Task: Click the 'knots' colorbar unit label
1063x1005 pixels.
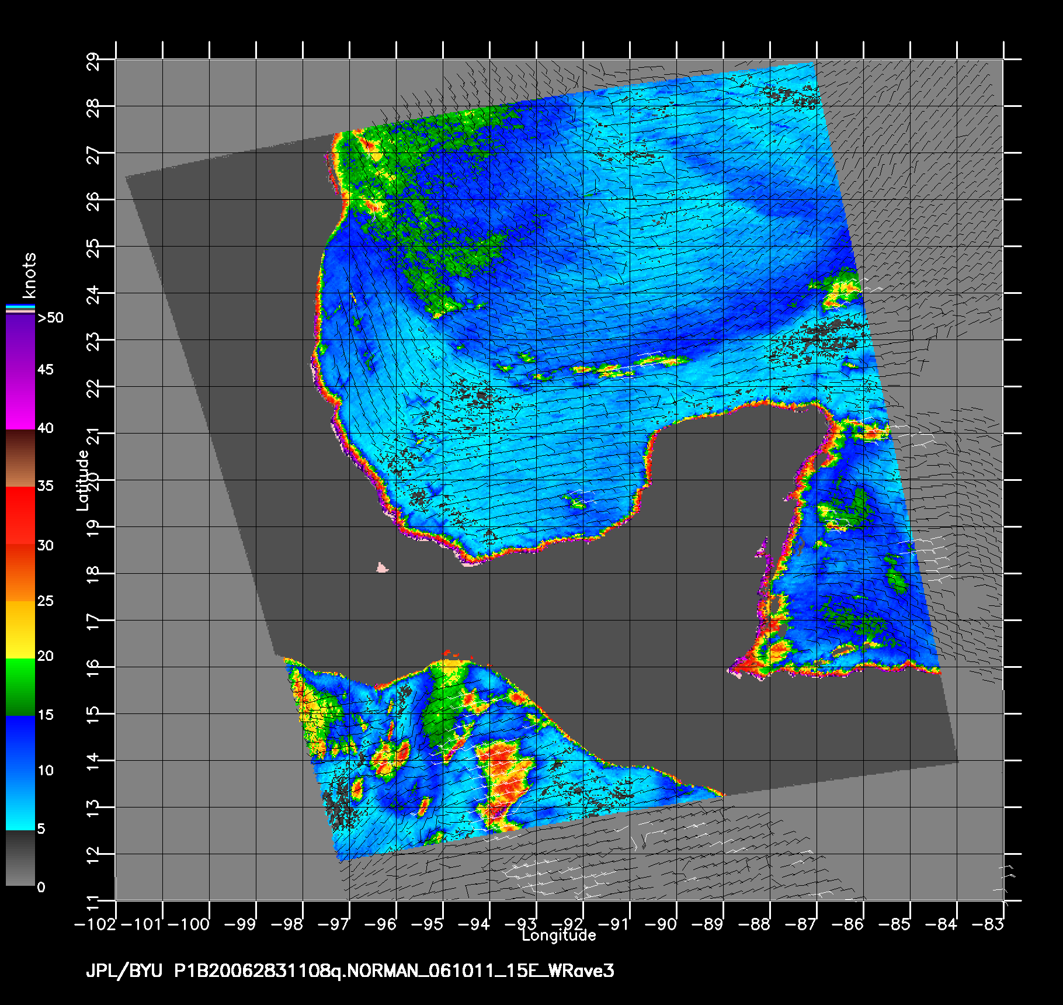Action: coord(29,275)
